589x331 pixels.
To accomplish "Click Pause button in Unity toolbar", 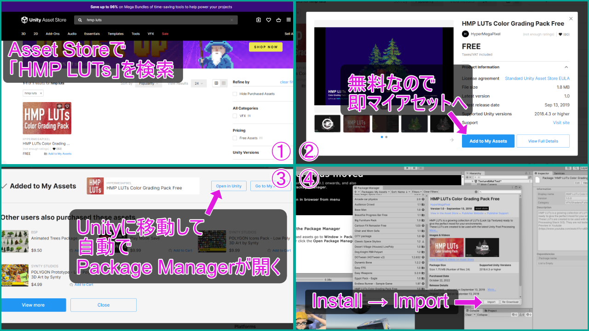I will pos(415,168).
